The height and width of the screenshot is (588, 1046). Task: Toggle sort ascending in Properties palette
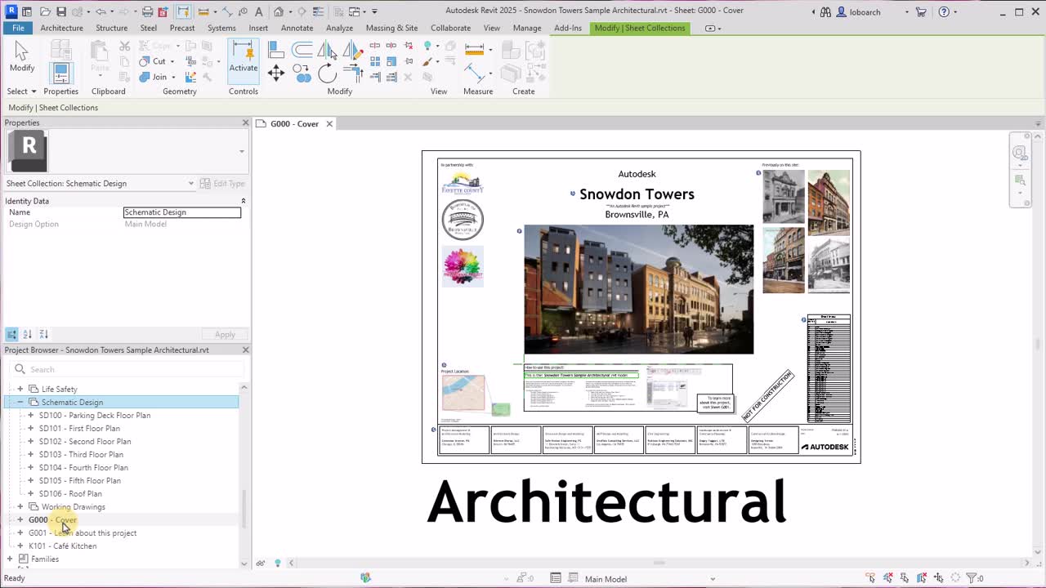point(27,334)
